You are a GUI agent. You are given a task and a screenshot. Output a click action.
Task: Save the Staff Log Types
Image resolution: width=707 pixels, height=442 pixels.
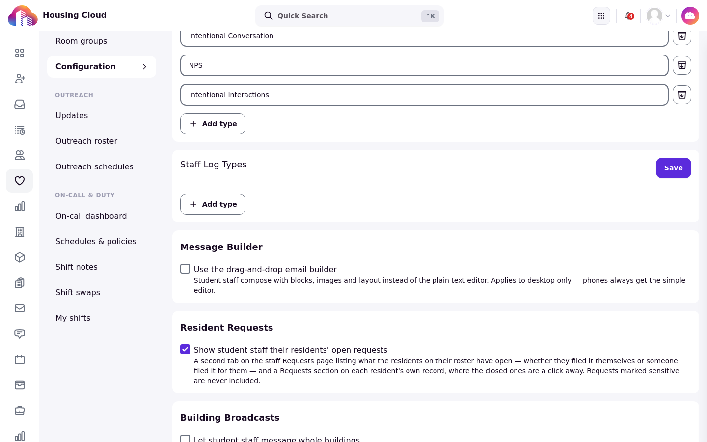[674, 168]
